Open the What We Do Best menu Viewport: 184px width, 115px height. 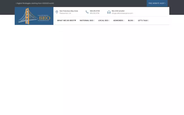(x=65, y=20)
